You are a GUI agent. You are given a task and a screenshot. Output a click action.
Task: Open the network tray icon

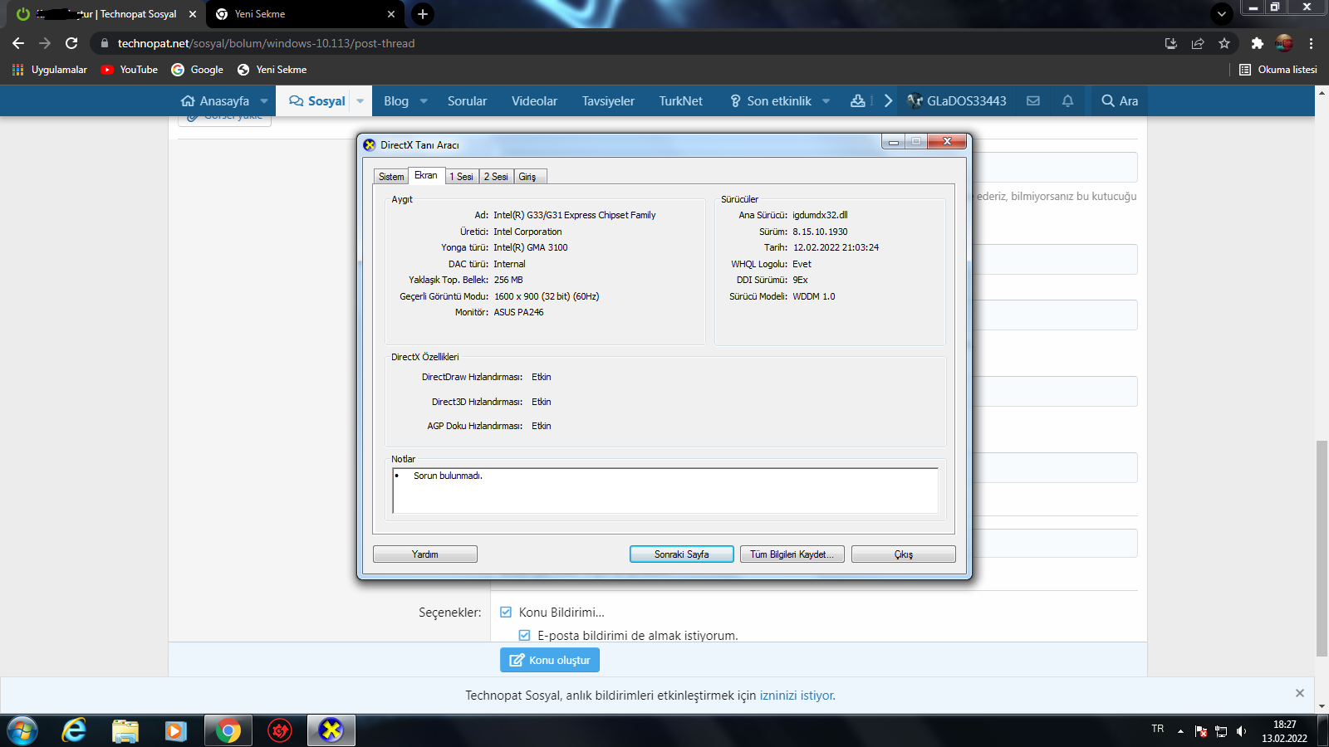click(x=1221, y=731)
